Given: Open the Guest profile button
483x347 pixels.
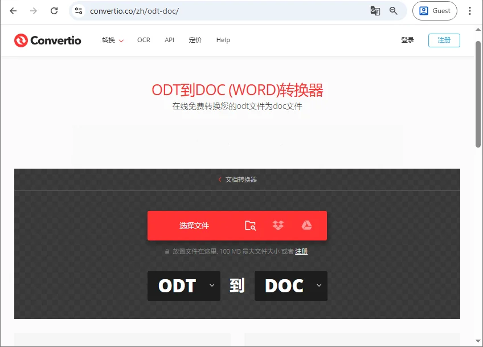Looking at the screenshot, I should click(x=435, y=11).
